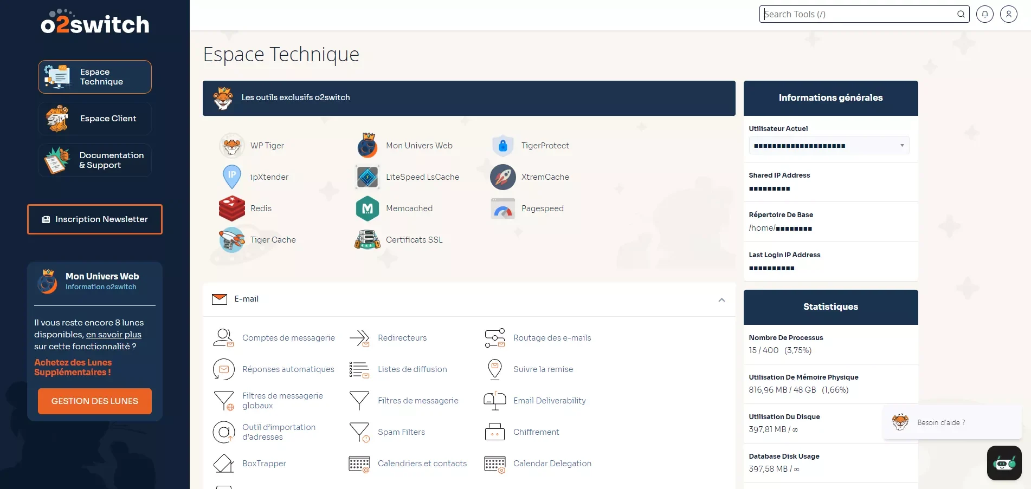Open the Spam Filters funnel icon

coord(359,432)
